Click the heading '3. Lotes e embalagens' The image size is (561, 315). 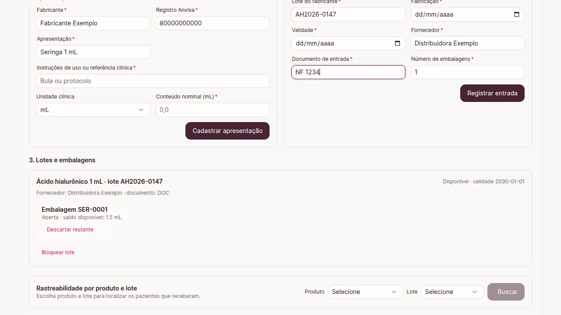pos(62,160)
